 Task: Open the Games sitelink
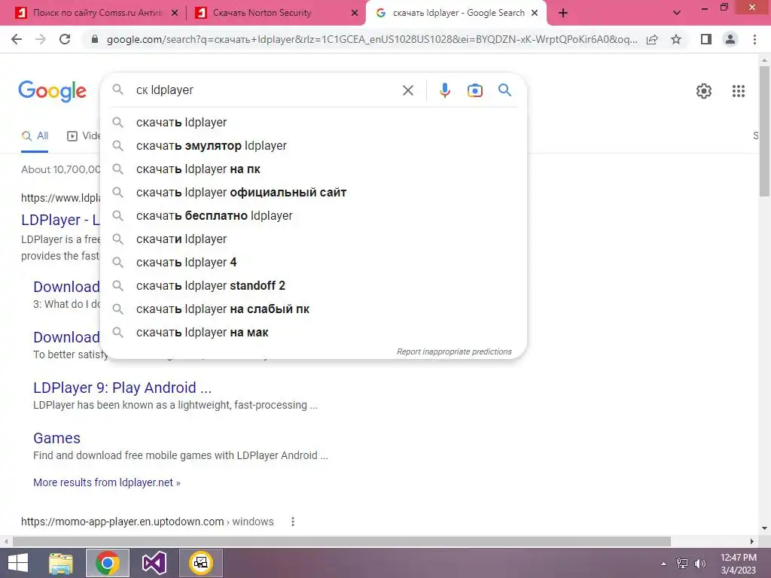(x=56, y=438)
